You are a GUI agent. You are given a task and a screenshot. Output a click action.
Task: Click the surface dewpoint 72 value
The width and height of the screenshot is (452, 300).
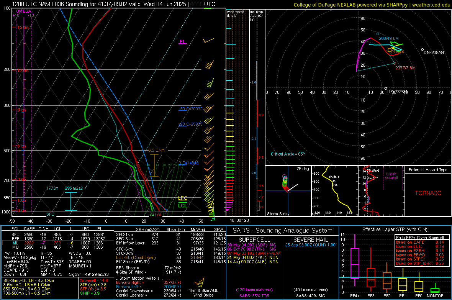pos(152,214)
